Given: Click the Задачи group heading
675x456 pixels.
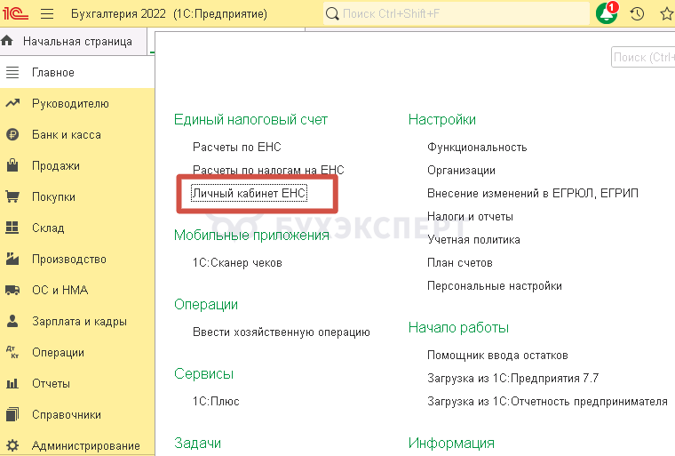Looking at the screenshot, I should click(197, 443).
